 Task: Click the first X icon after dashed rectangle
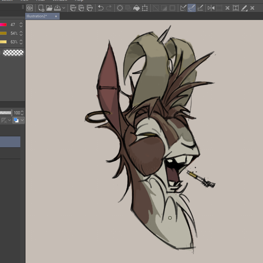[x=227, y=8]
